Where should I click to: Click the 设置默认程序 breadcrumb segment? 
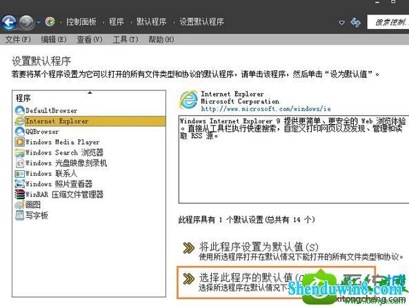point(201,21)
